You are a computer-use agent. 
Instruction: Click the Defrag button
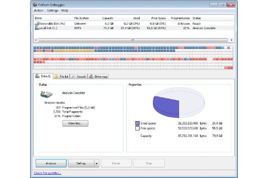pos(81,163)
